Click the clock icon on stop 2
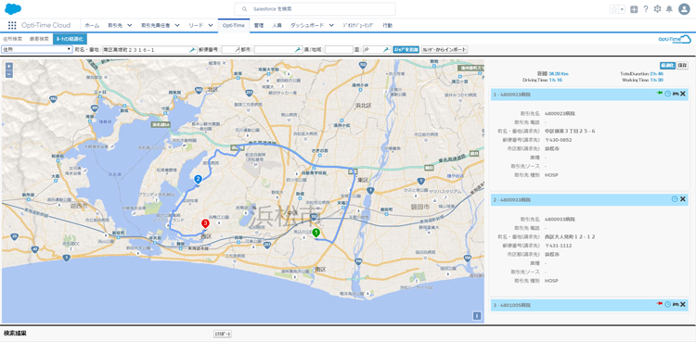The width and height of the screenshot is (696, 342). pos(675,199)
